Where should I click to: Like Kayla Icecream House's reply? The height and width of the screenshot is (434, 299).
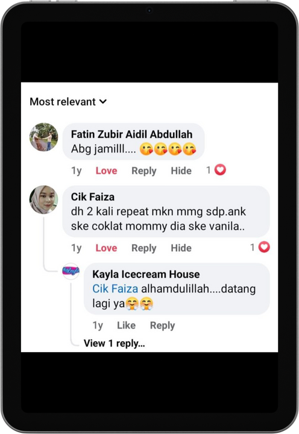point(126,325)
